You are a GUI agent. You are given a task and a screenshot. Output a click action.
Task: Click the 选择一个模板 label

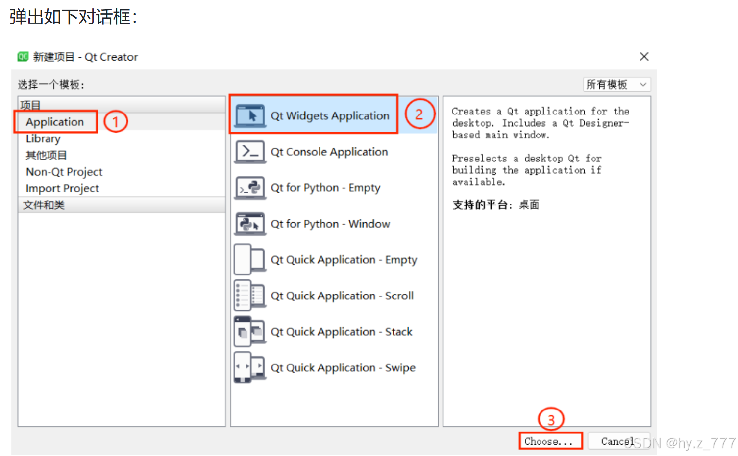pyautogui.click(x=51, y=85)
